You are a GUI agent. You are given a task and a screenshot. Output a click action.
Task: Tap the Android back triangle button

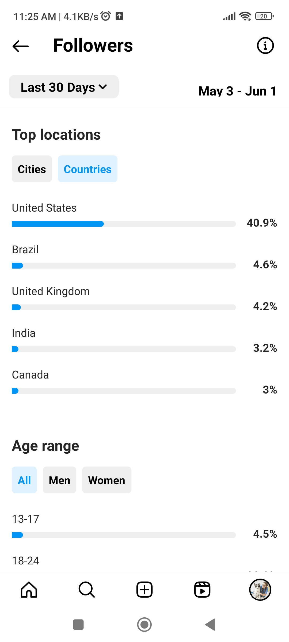tap(210, 625)
